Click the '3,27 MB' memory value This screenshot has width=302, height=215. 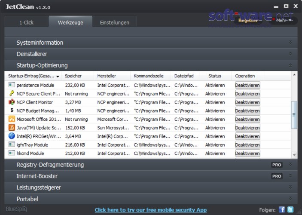73,102
